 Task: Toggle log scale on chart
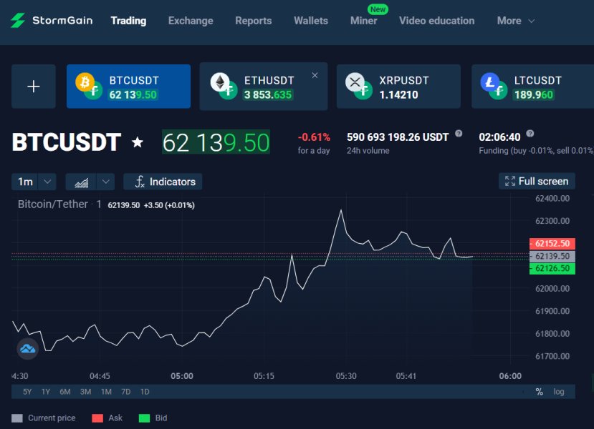559,391
